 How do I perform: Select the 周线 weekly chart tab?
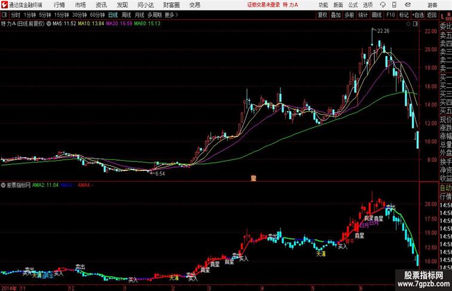tap(126, 15)
